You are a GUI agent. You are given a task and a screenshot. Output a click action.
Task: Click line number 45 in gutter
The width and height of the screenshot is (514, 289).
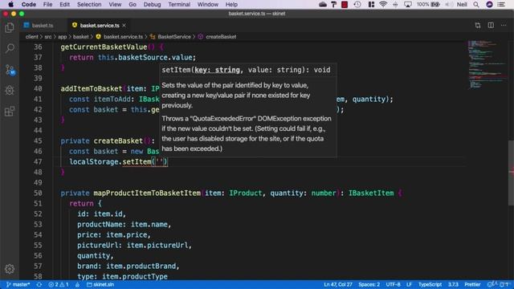point(38,141)
